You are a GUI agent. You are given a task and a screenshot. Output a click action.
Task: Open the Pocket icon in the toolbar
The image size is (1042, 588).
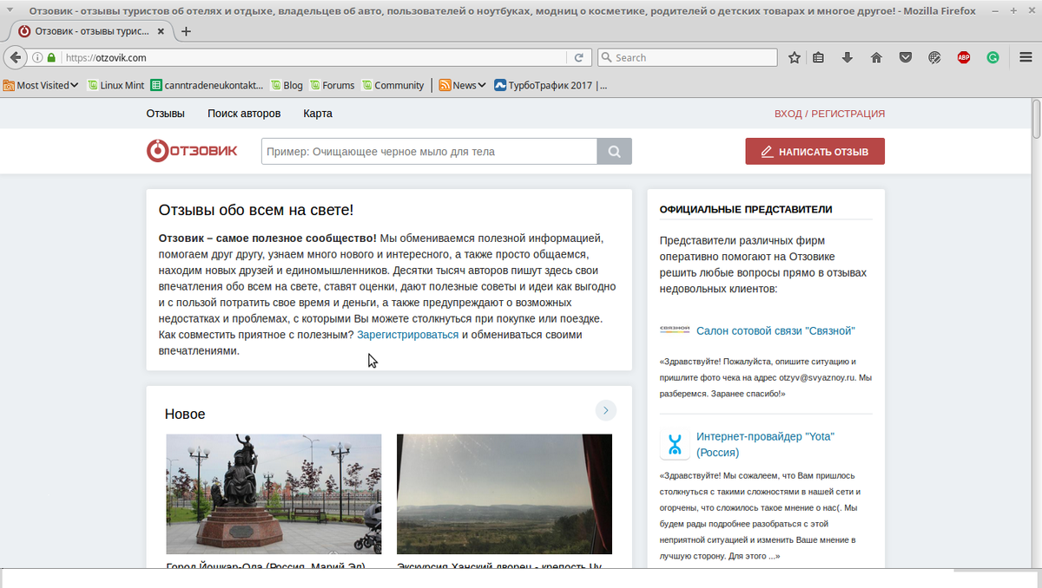pos(905,58)
